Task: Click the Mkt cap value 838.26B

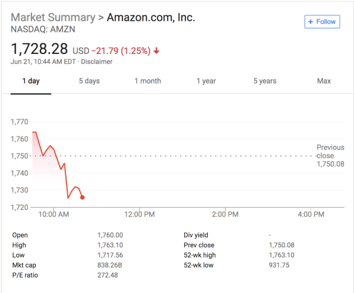Action: [x=110, y=265]
